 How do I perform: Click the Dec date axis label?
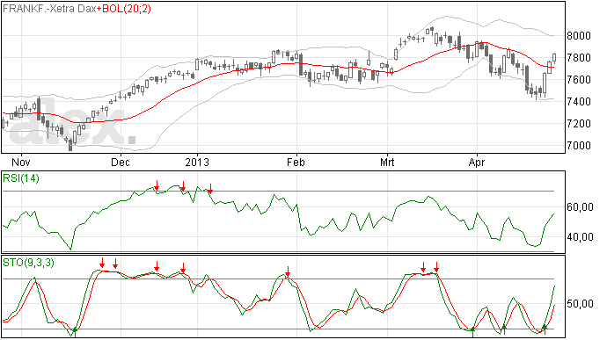121,162
